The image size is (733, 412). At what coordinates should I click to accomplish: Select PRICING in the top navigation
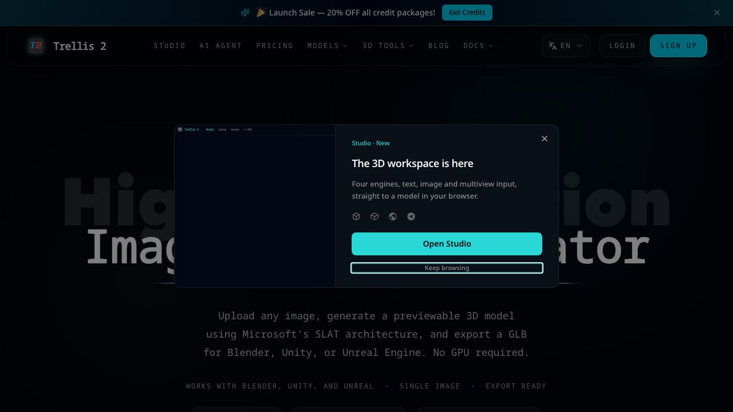coord(275,46)
